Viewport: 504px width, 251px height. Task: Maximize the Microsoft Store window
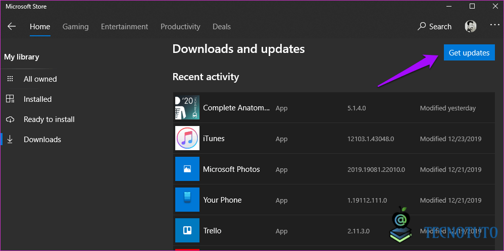(472, 6)
